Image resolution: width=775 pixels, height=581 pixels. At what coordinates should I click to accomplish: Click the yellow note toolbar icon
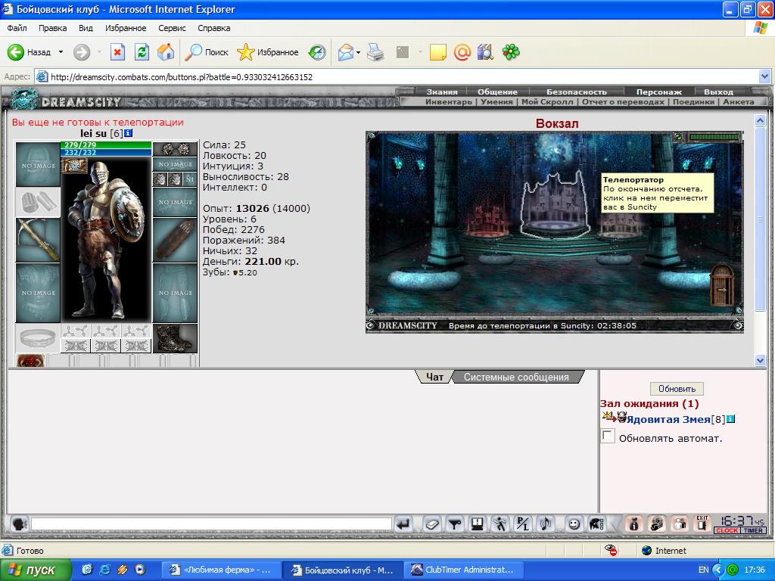pyautogui.click(x=438, y=52)
